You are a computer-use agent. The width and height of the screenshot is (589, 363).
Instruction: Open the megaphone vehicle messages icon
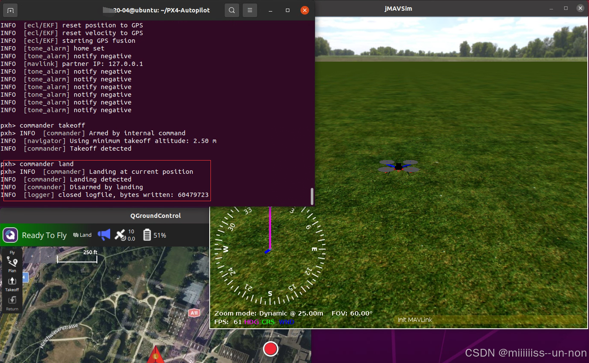coord(104,235)
